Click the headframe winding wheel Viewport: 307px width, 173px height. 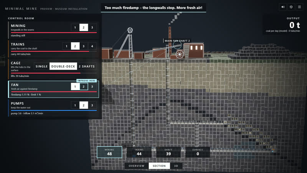click(x=130, y=30)
